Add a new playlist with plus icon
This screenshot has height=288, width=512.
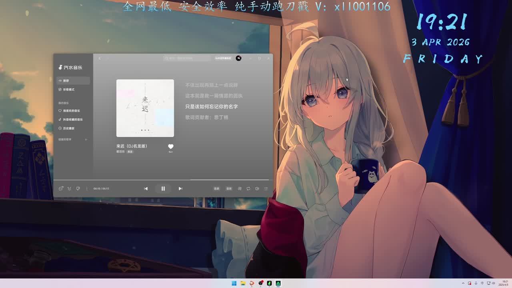[x=86, y=140]
